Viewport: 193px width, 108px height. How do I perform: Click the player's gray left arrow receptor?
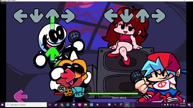click(111, 15)
